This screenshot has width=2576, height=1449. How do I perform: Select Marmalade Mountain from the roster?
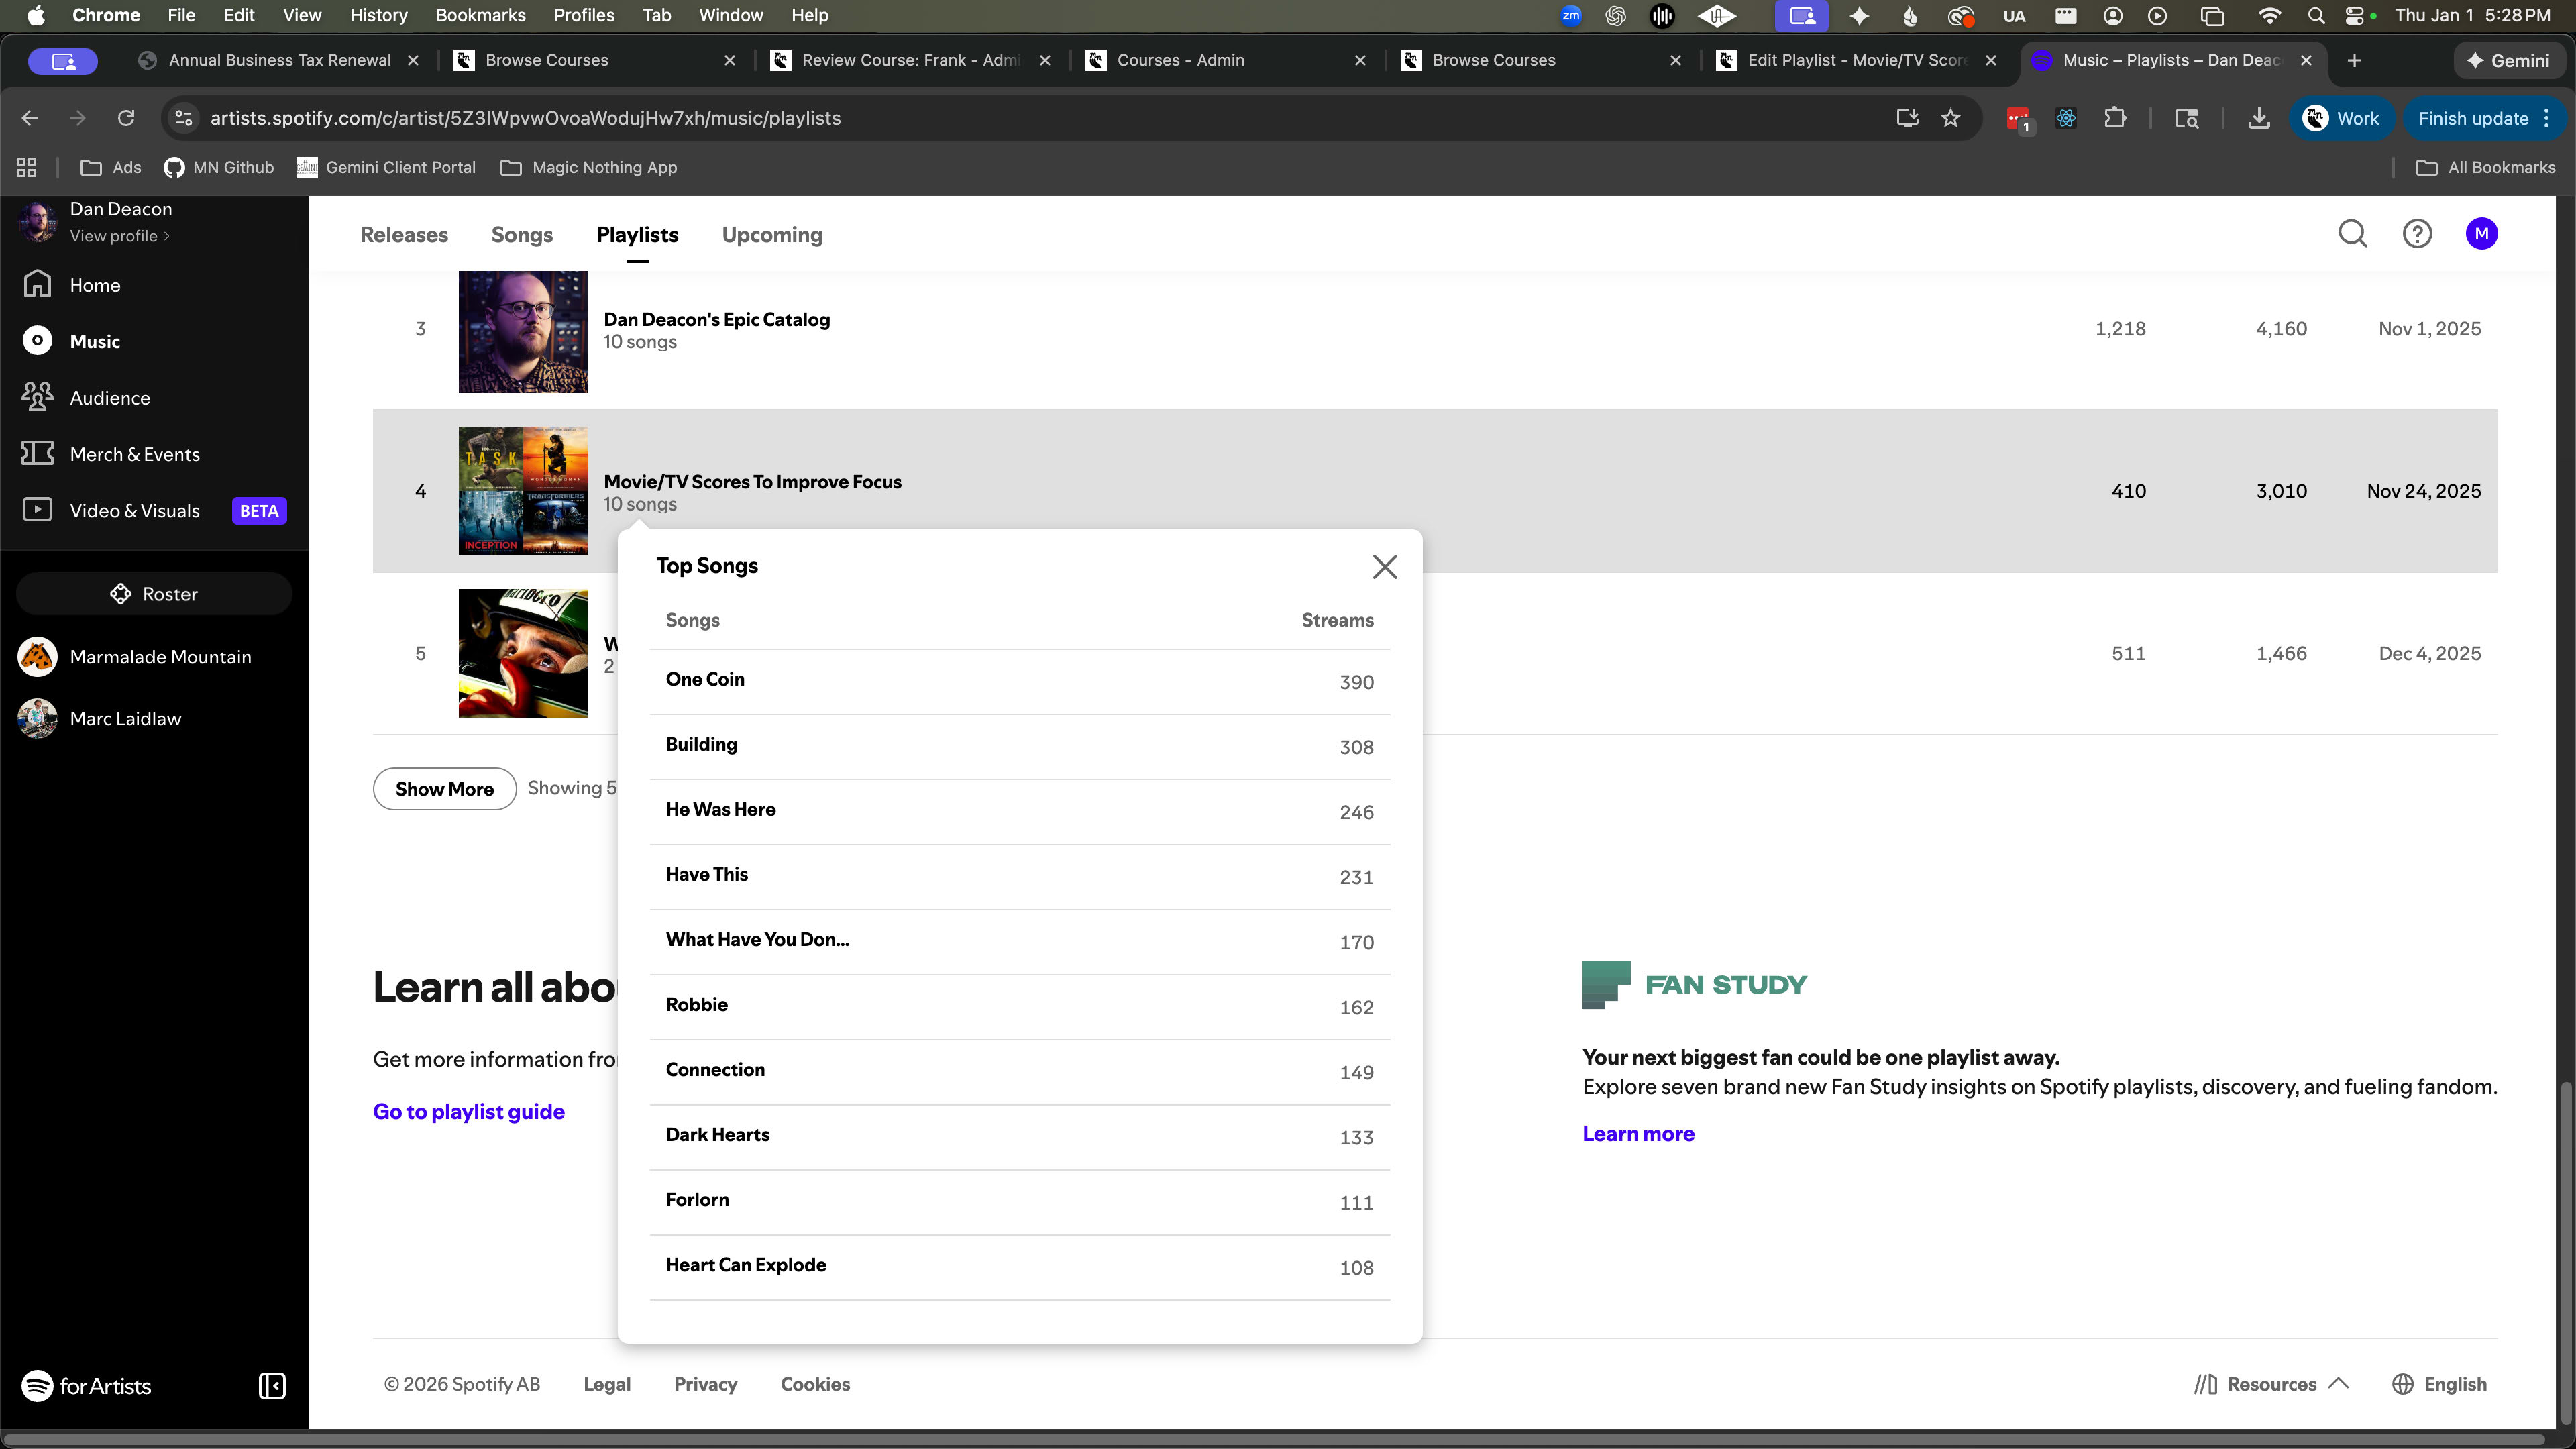coord(160,657)
